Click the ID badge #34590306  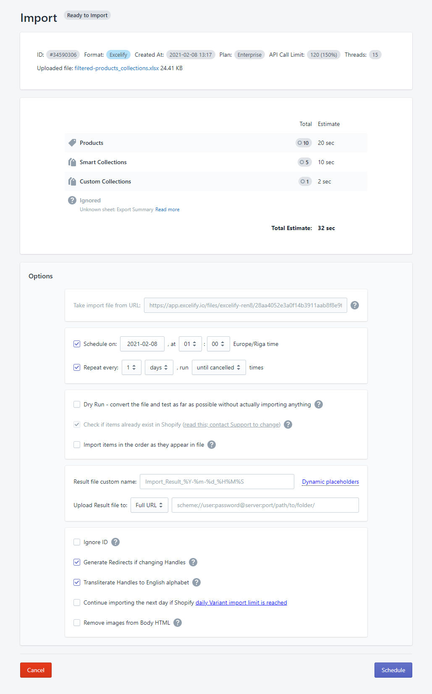point(63,55)
